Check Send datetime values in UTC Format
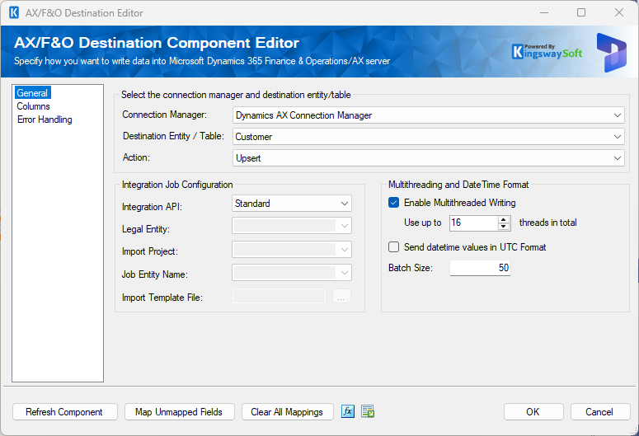Viewport: 639px width, 436px height. [x=393, y=247]
